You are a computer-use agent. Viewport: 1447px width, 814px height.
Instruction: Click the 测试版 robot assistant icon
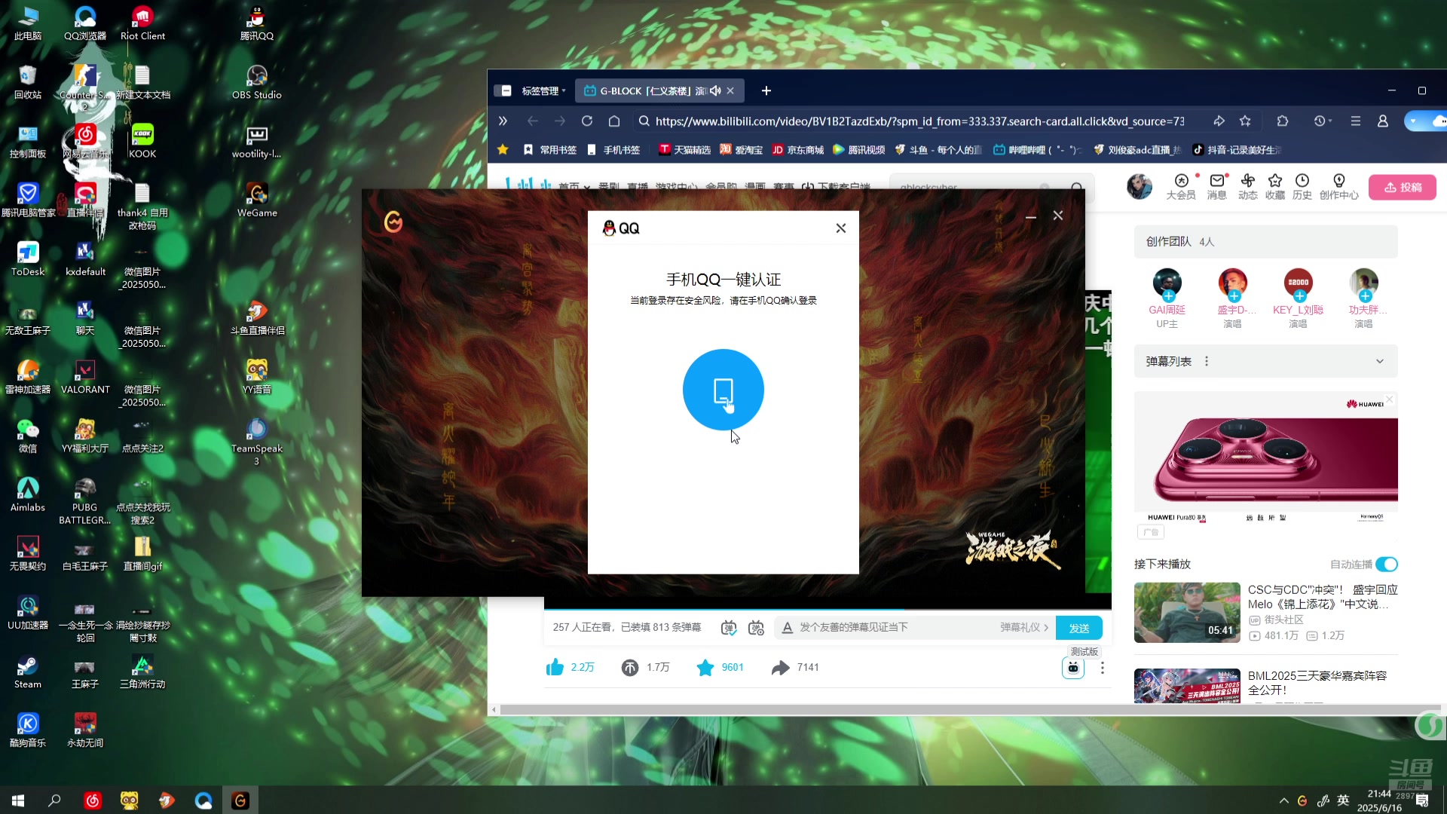pyautogui.click(x=1073, y=668)
